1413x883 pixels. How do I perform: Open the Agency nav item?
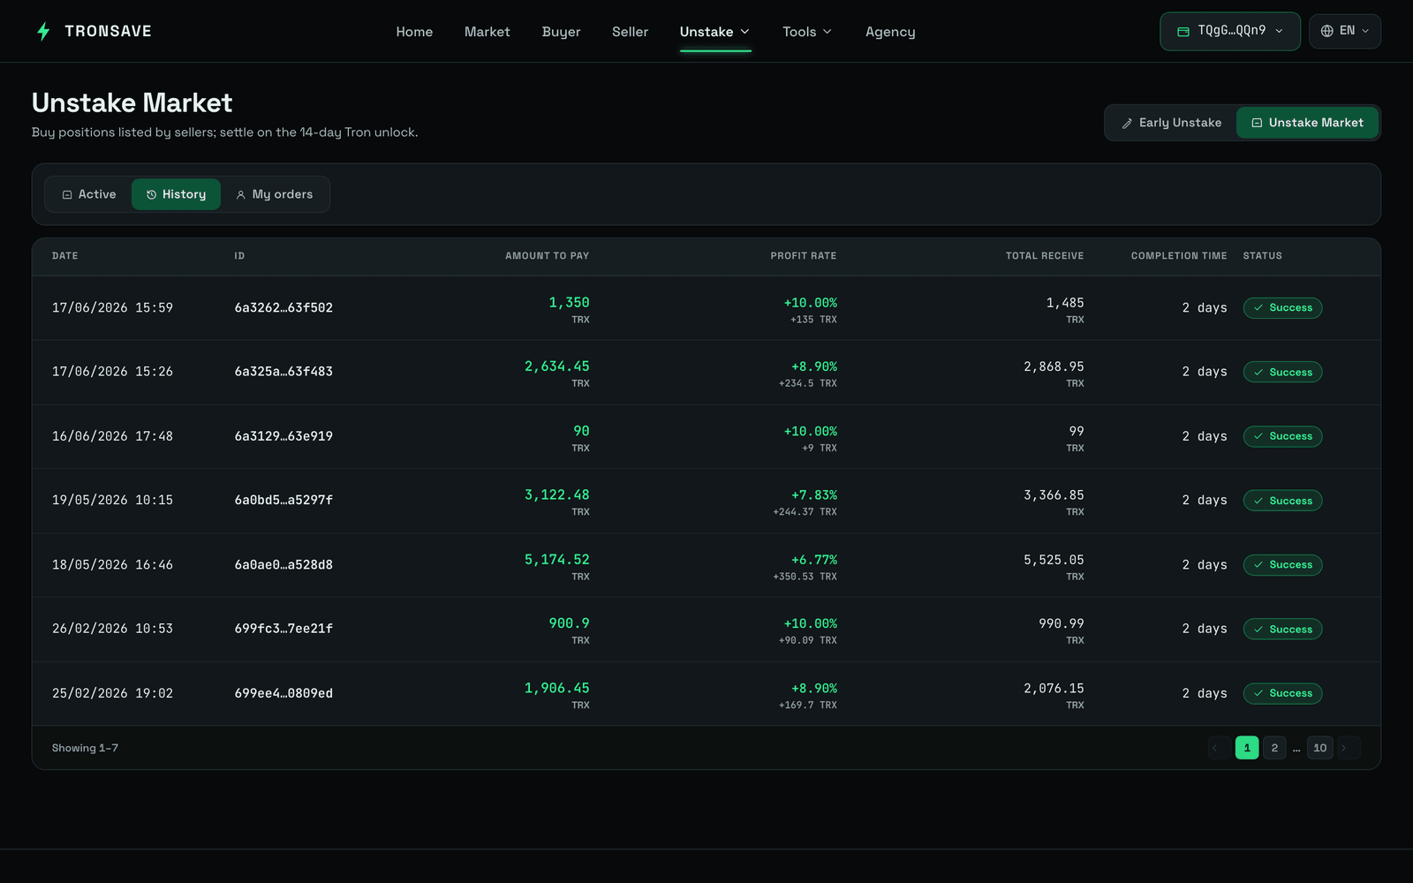pos(890,32)
